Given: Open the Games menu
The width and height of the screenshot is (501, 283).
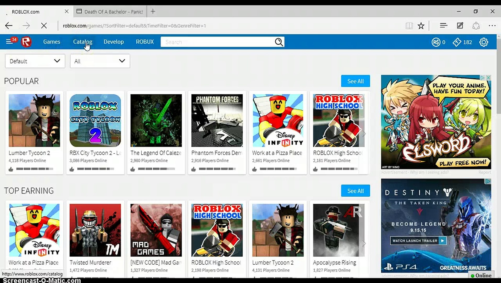Looking at the screenshot, I should pos(52,42).
